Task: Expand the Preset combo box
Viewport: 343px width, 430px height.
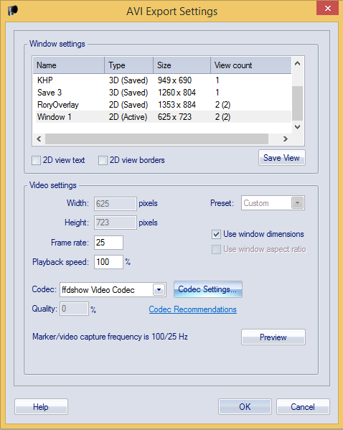Action: point(298,203)
